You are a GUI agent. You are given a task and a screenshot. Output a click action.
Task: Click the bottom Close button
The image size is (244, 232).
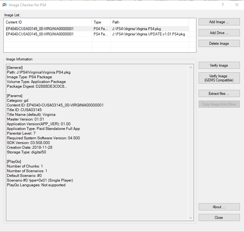219,217
